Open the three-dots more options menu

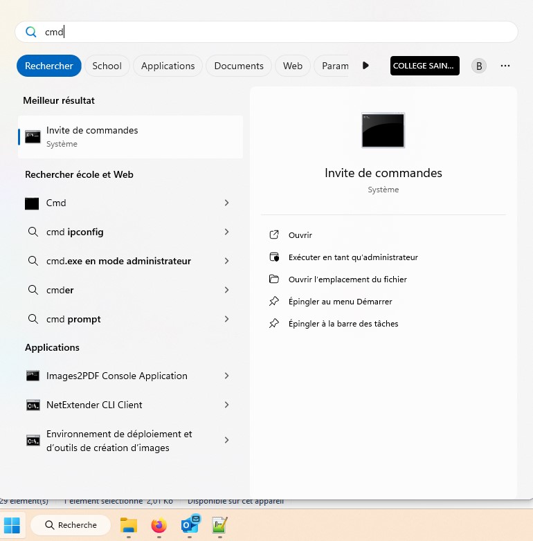pos(505,66)
